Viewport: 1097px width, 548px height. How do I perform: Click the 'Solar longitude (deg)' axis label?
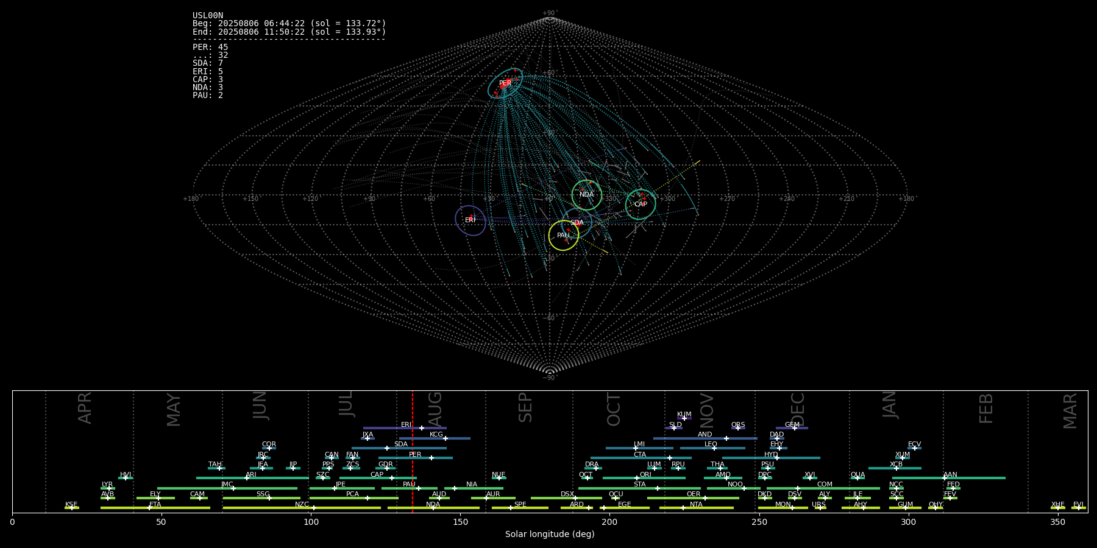(550, 534)
